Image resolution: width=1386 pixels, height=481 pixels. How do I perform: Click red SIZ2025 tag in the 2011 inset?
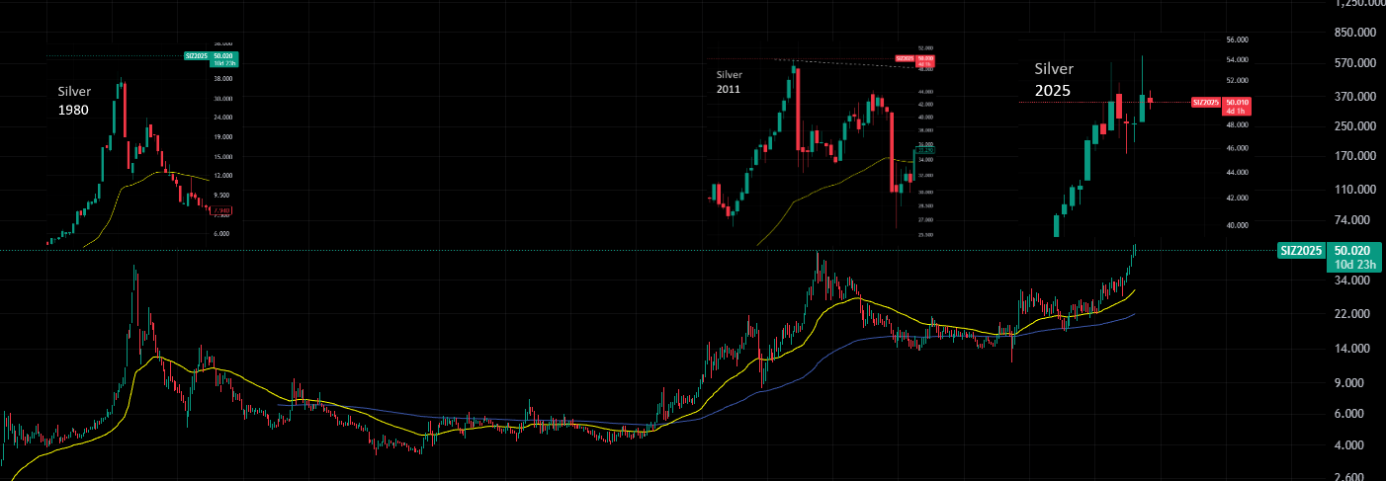904,58
